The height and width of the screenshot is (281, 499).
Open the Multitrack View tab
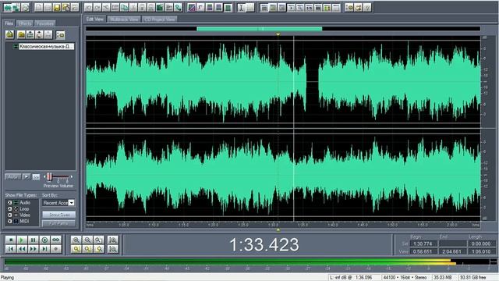[124, 19]
